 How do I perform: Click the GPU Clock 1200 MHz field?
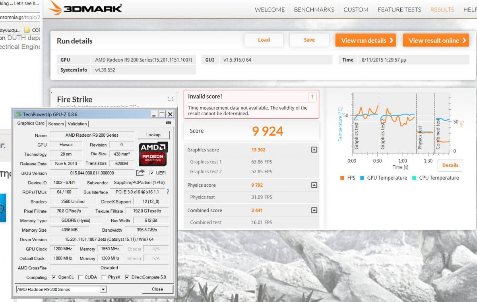pos(63,249)
